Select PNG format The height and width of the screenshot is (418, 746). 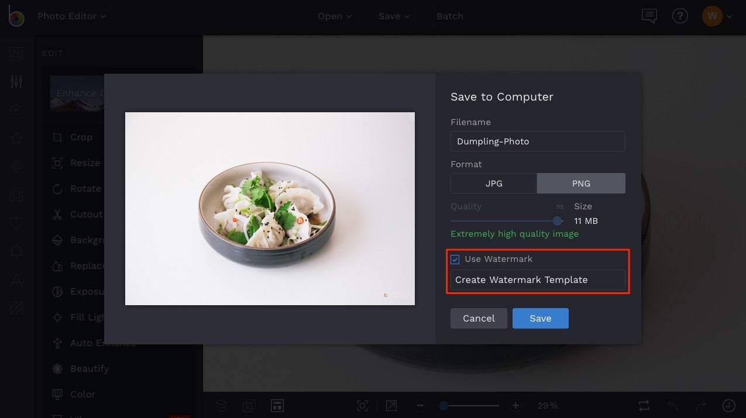580,183
